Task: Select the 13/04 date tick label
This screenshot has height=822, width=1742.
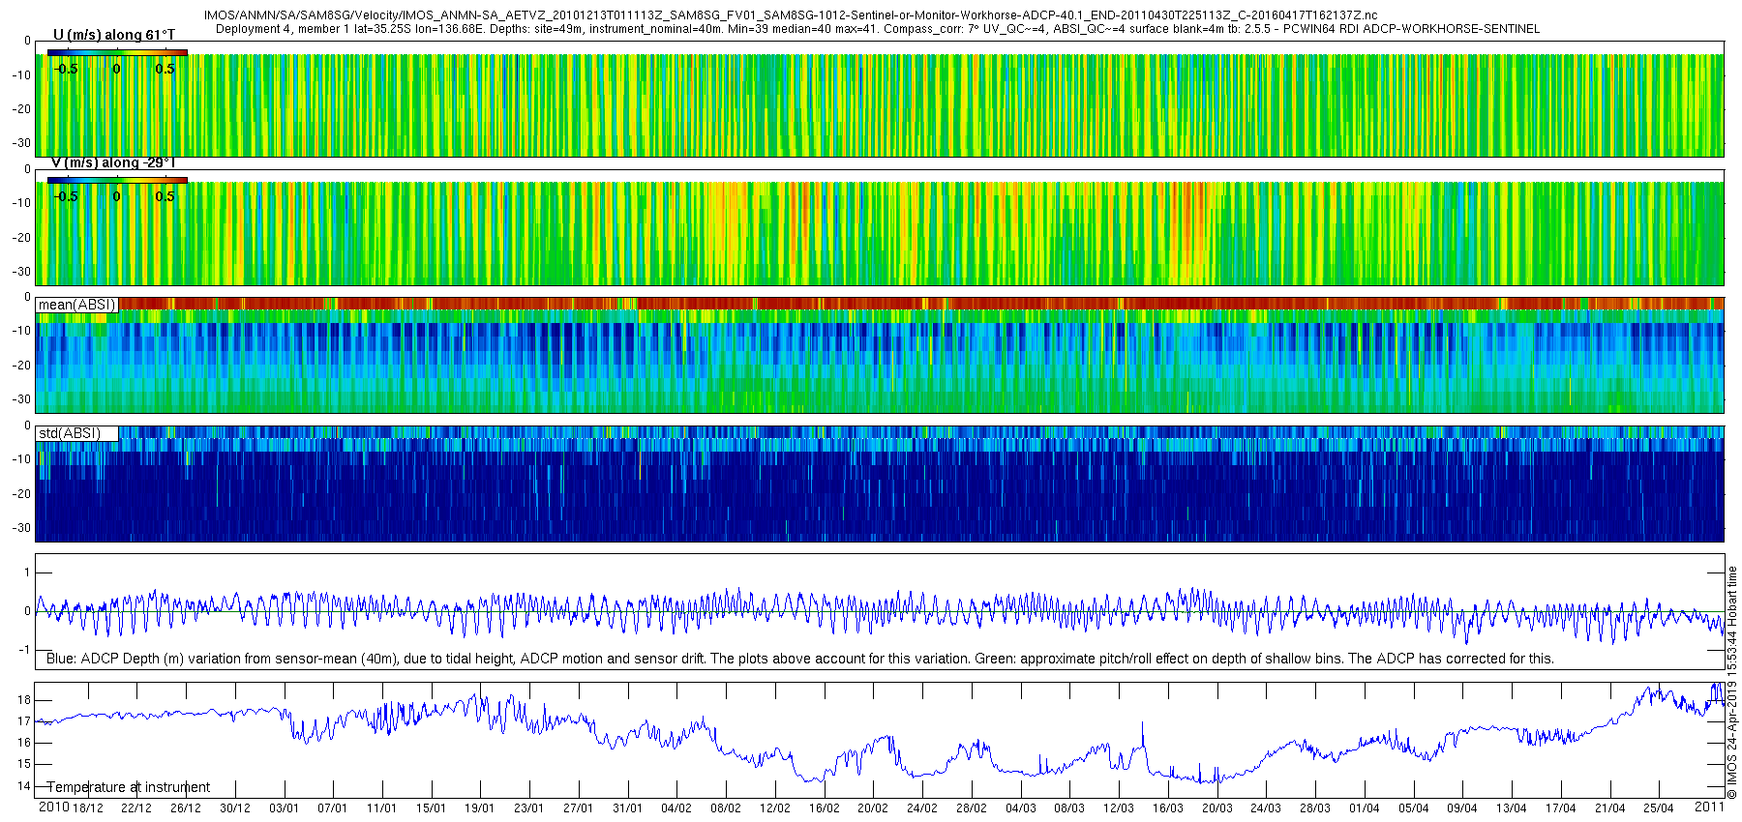Action: click(1512, 808)
